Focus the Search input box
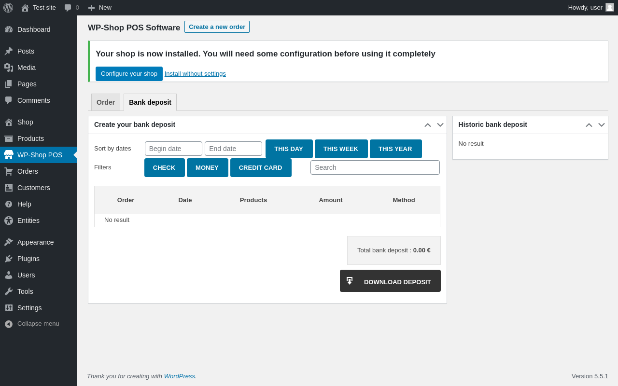The width and height of the screenshot is (618, 386). 375,167
